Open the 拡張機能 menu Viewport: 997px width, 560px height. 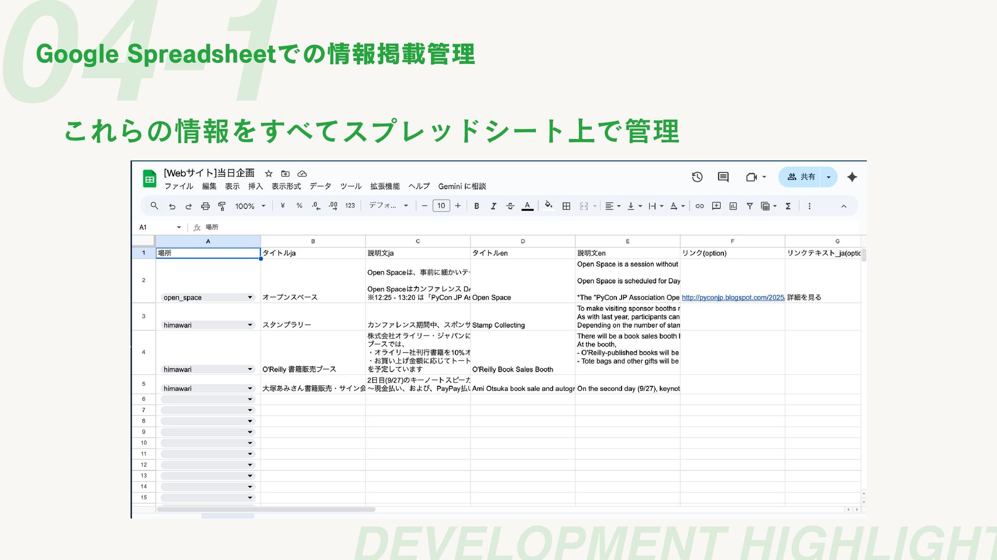pyautogui.click(x=385, y=186)
